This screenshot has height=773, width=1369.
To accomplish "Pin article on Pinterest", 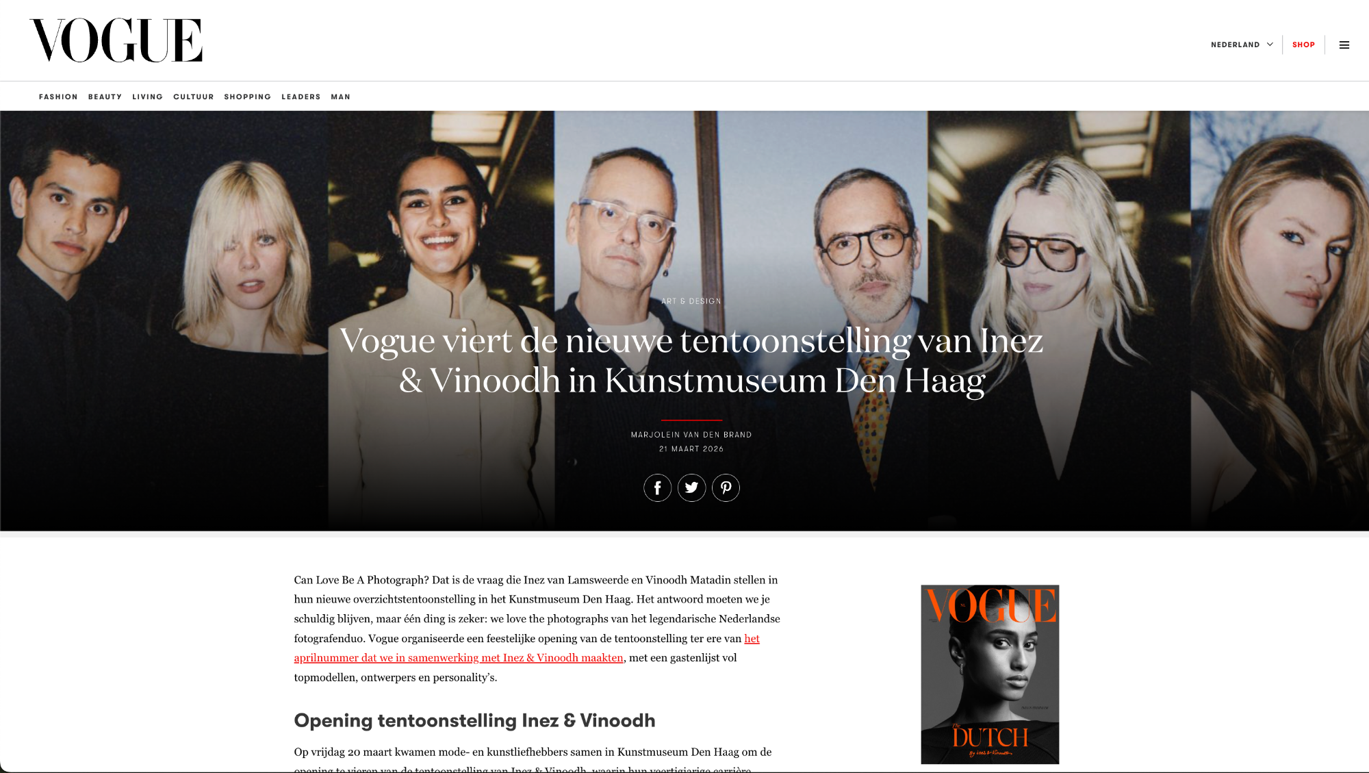I will [726, 487].
